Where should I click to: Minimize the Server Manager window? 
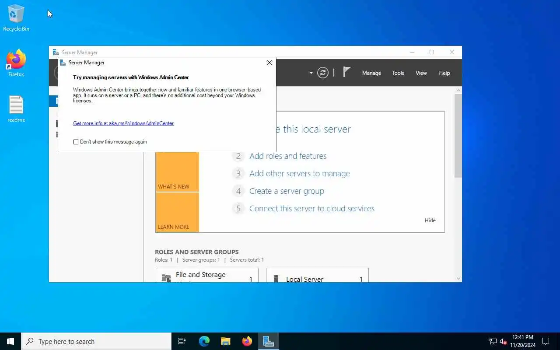click(x=412, y=52)
